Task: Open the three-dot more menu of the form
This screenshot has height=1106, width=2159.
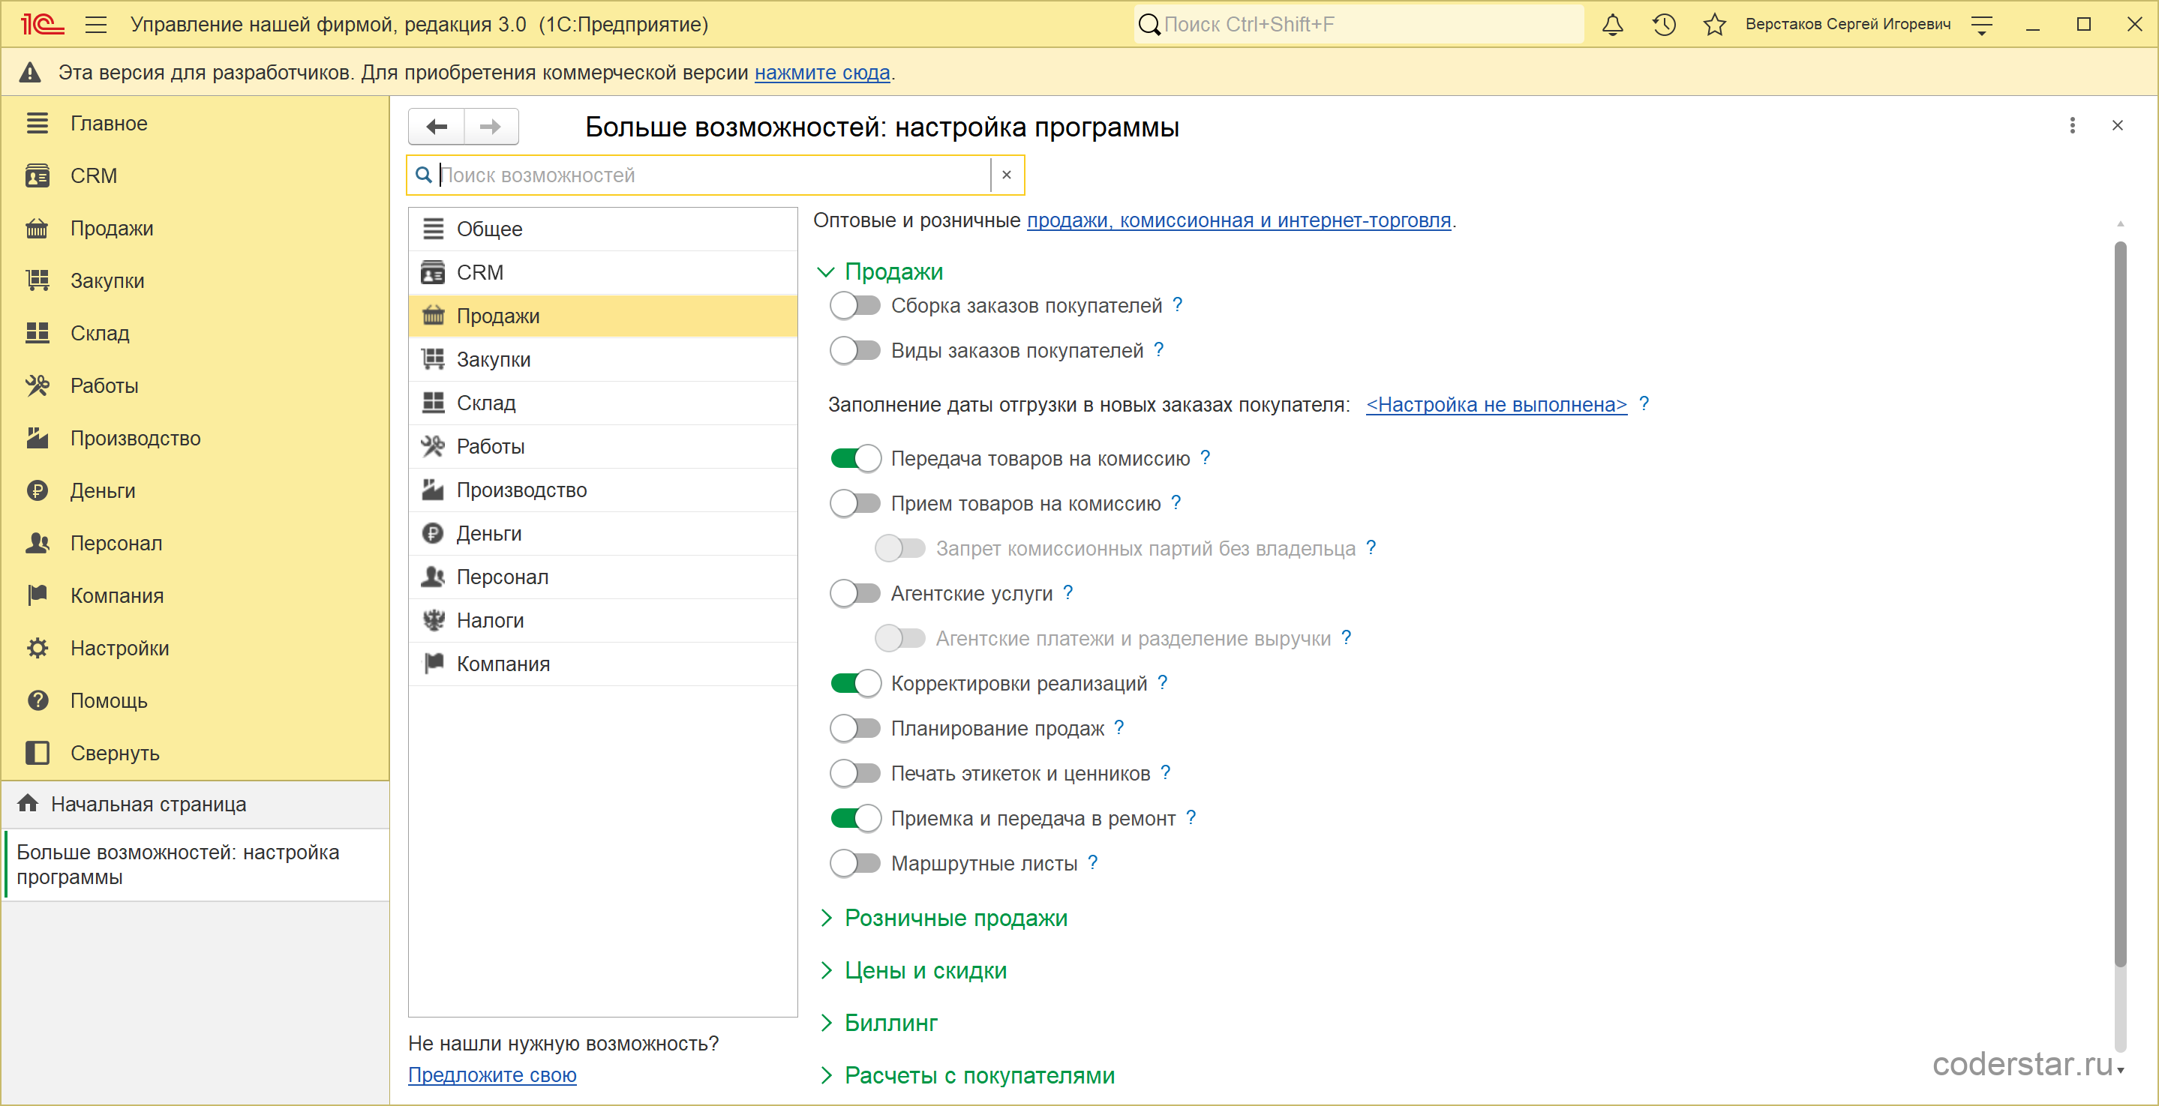Action: coord(2073,126)
